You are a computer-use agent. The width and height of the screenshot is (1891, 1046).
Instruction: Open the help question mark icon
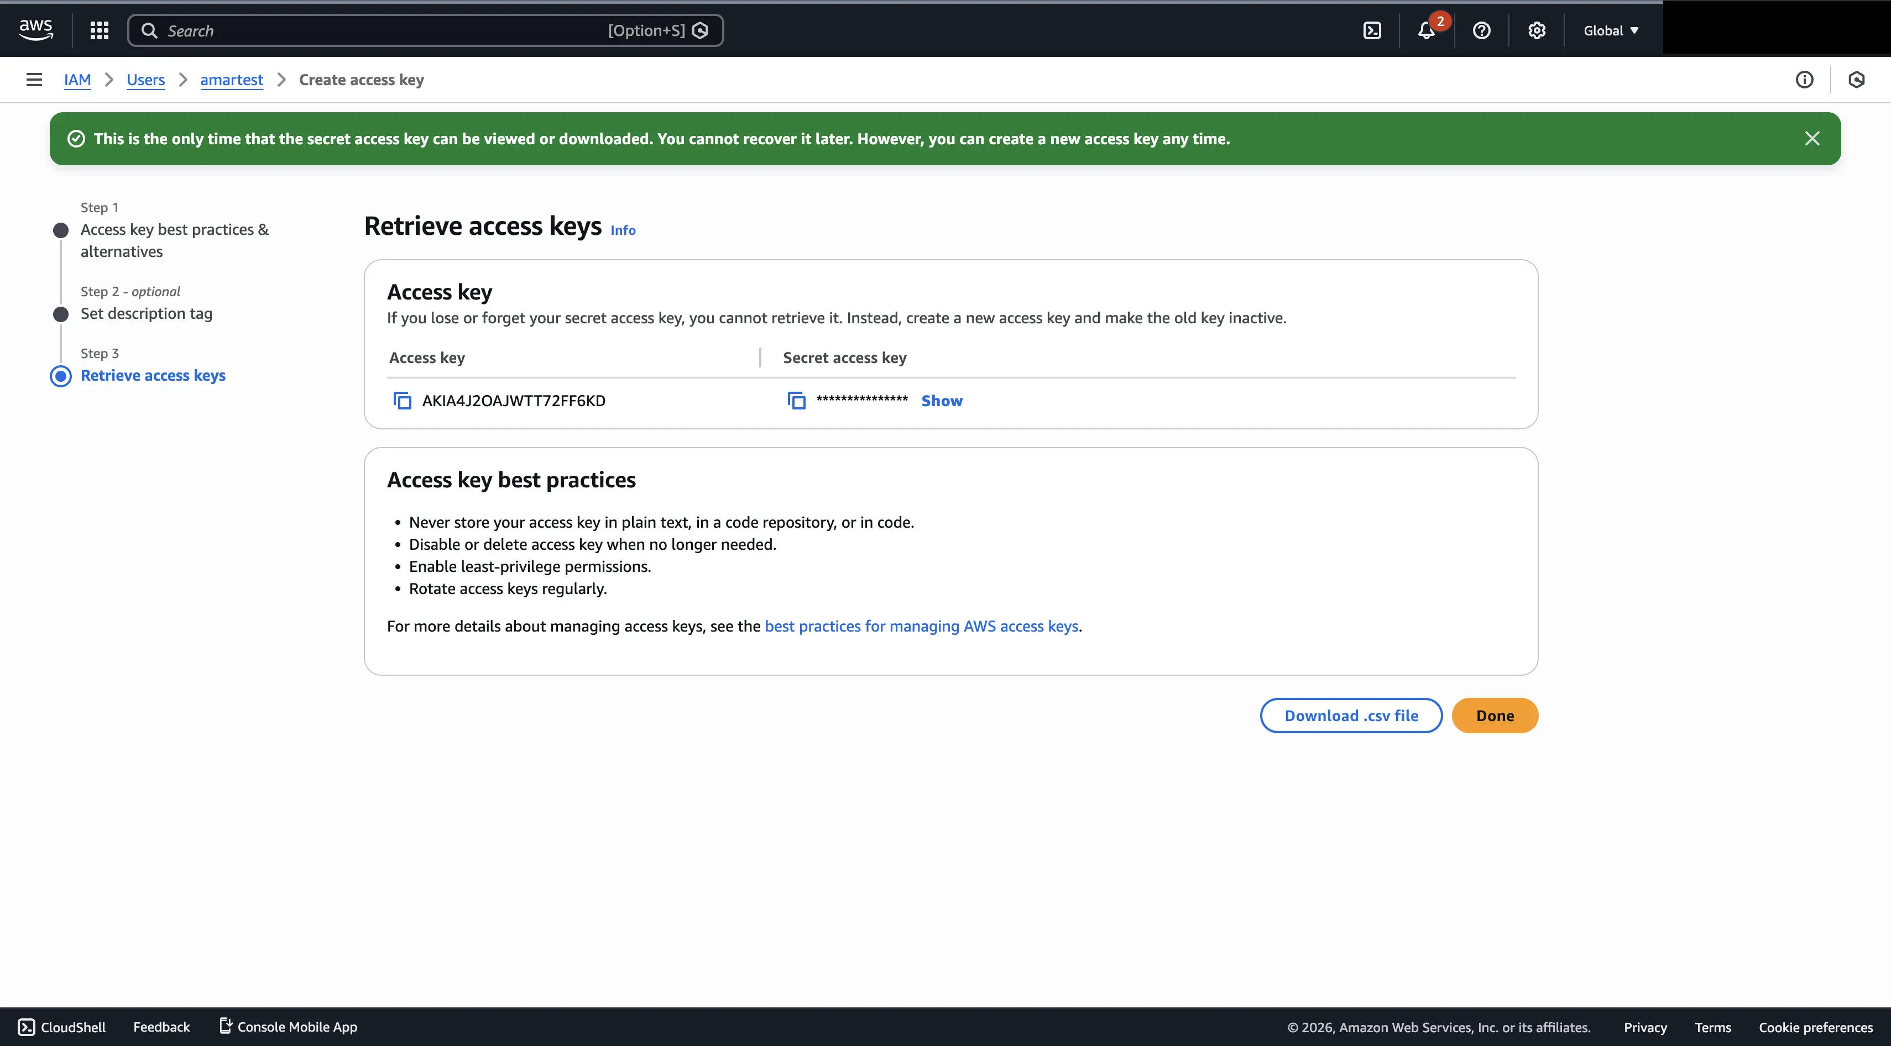1481,30
